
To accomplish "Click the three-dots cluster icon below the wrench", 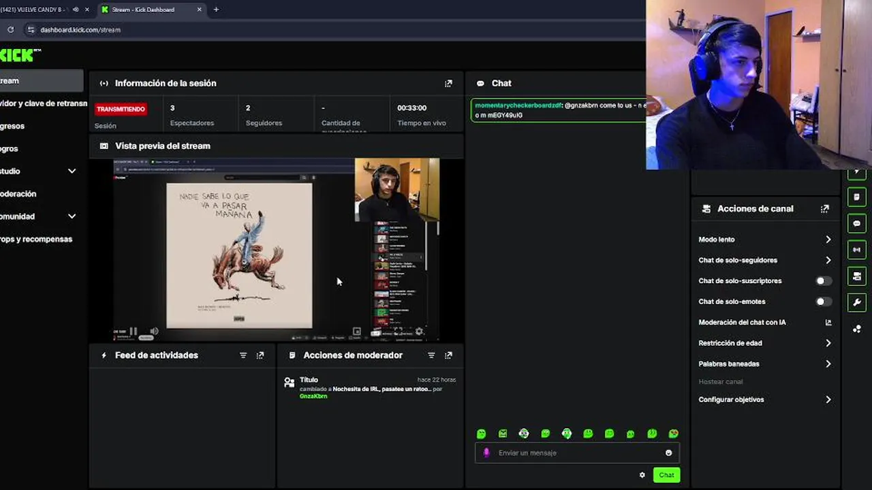I will tap(857, 329).
